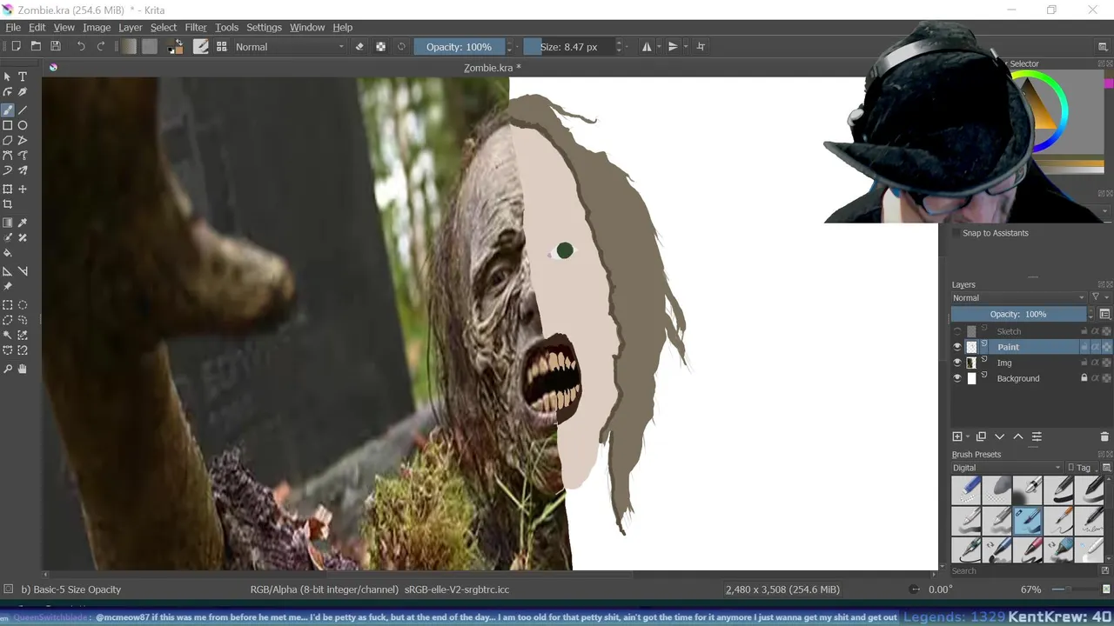Open the Select menu

tap(164, 27)
